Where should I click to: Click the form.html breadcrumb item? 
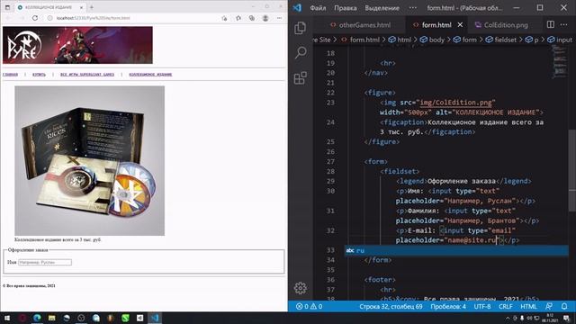point(360,40)
